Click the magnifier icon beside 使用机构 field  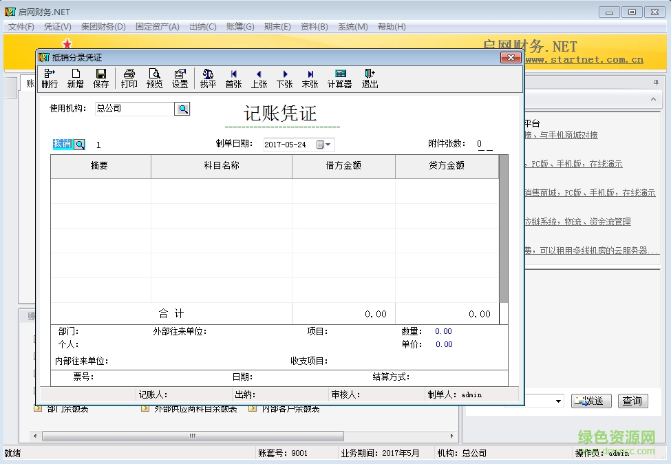click(x=182, y=109)
